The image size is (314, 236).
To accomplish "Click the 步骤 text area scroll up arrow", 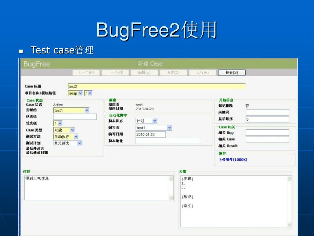I will pos(289,179).
